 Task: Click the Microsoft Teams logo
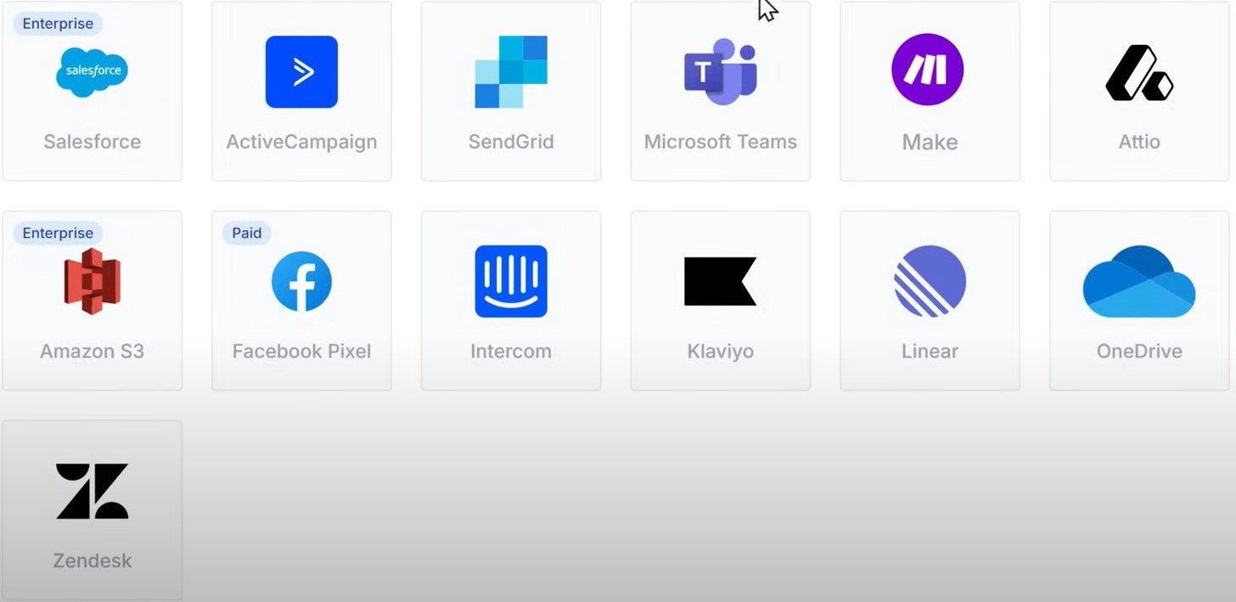tap(720, 72)
